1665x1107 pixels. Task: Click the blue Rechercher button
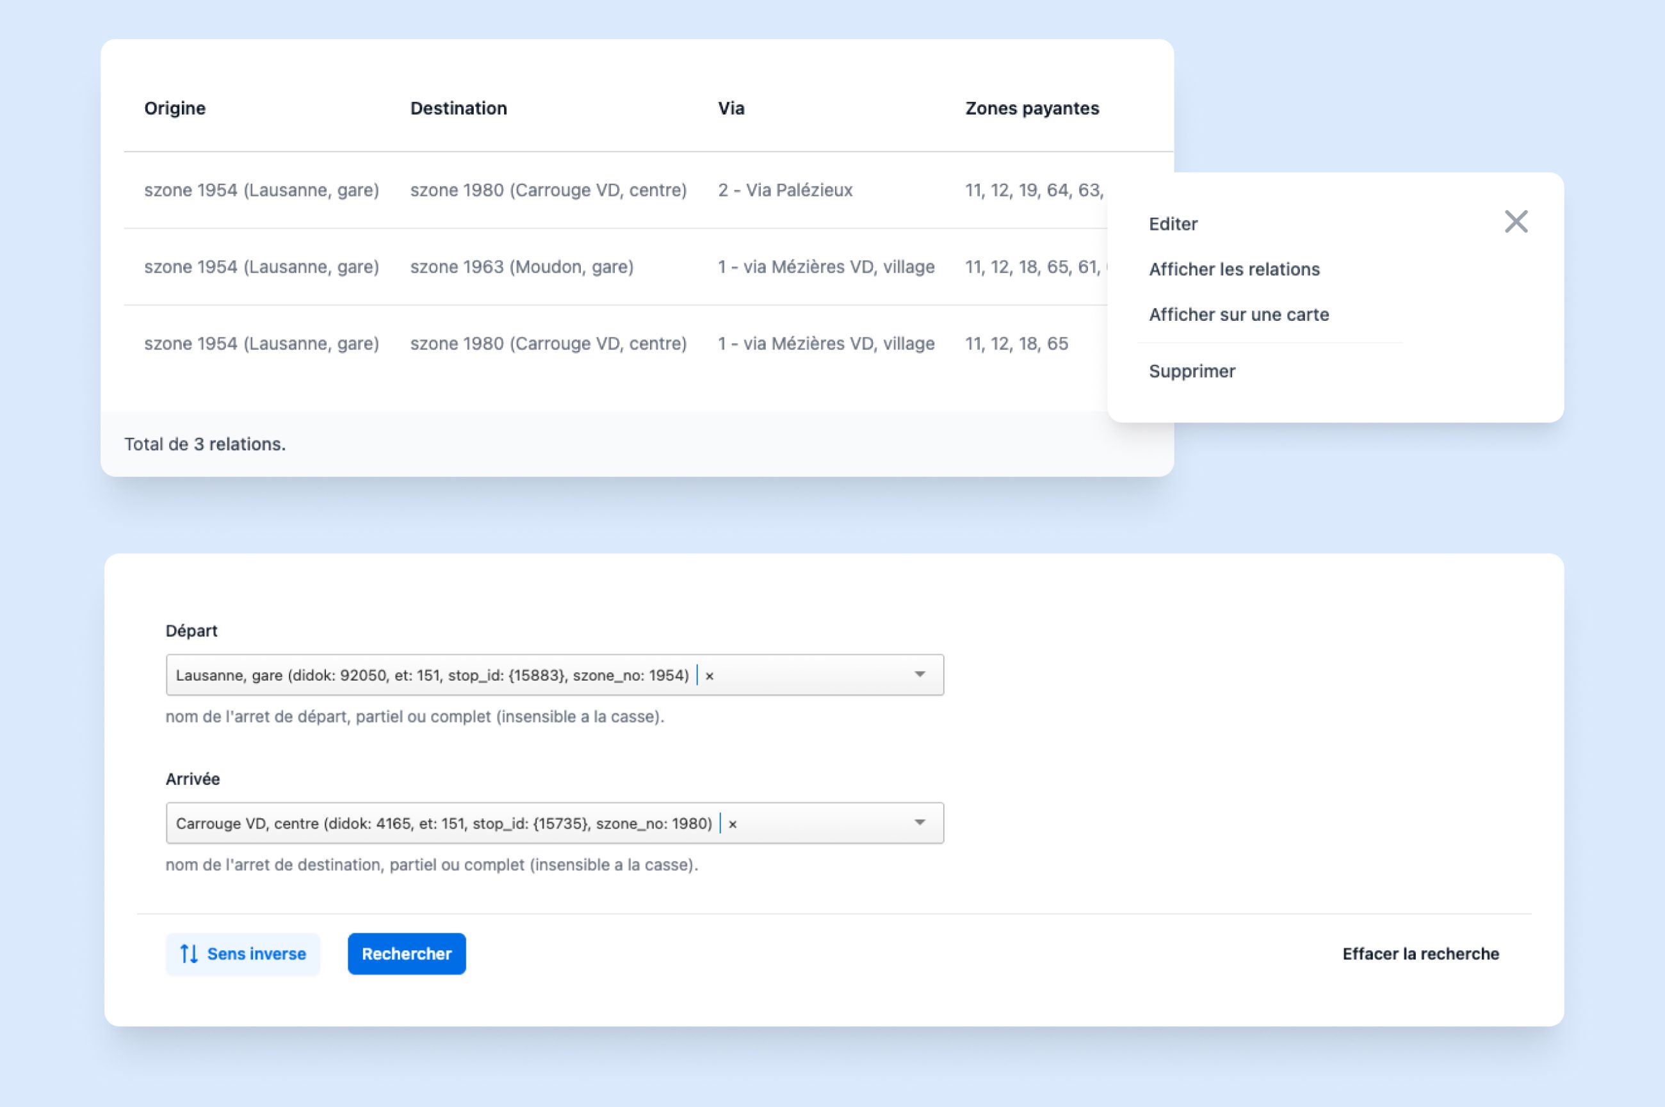click(406, 954)
